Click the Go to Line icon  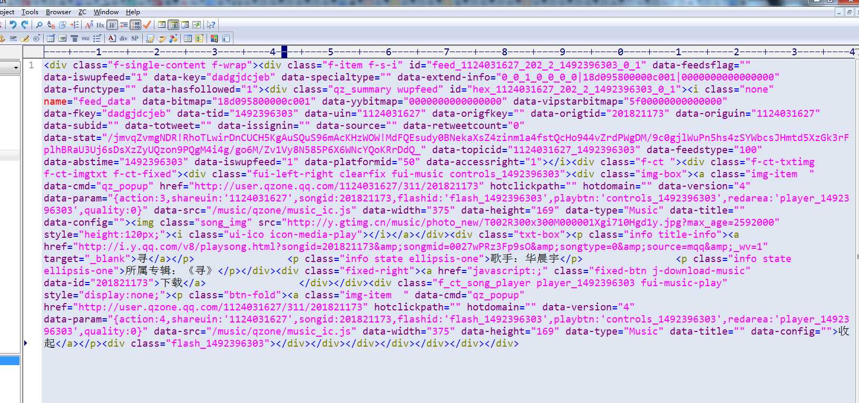pyautogui.click(x=75, y=25)
